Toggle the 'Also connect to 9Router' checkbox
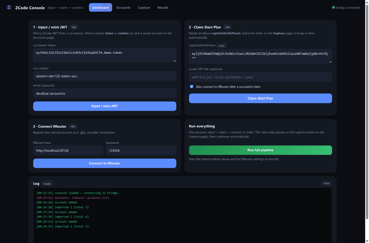The image size is (369, 243). tap(191, 86)
